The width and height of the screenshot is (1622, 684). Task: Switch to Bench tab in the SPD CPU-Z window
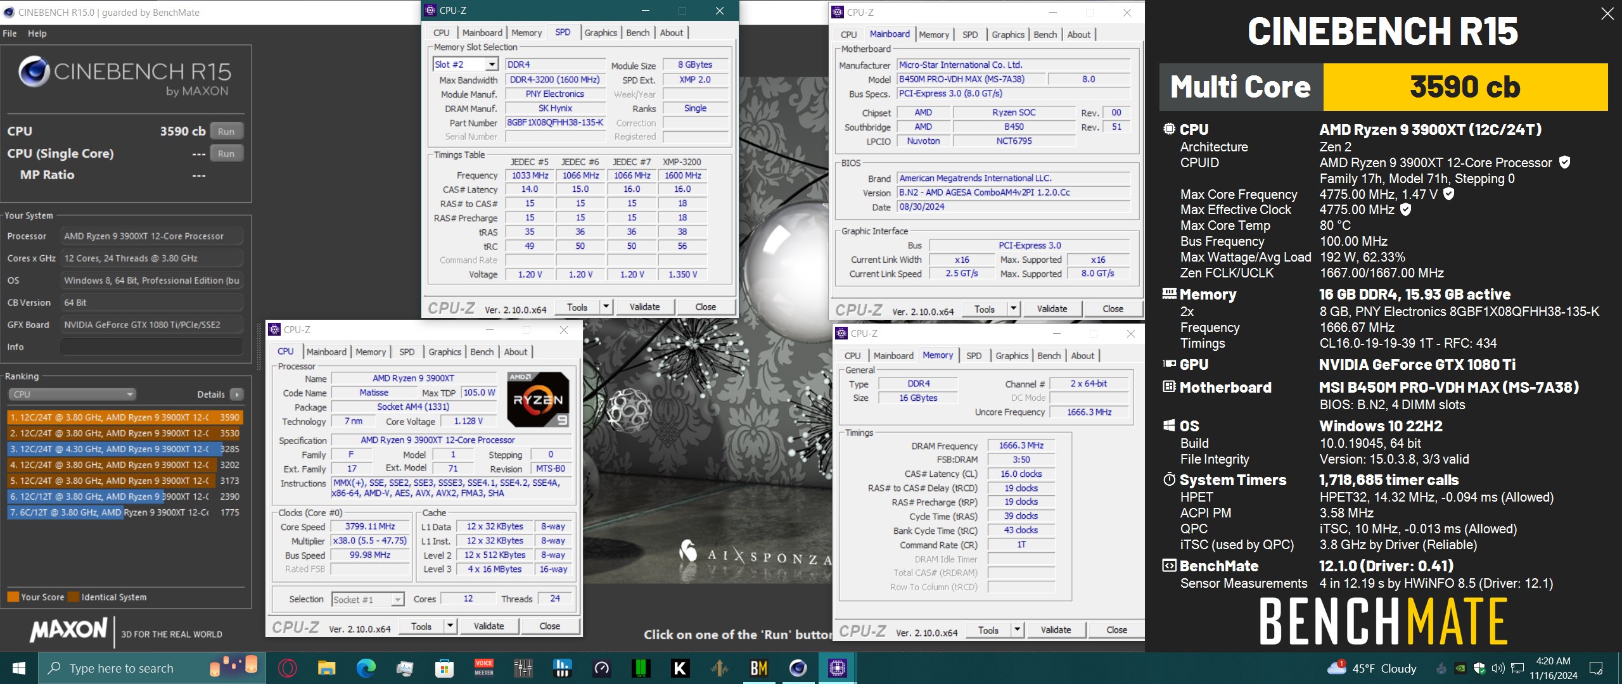point(638,33)
